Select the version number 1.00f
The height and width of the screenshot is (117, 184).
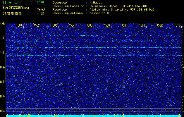pyautogui.click(x=40, y=2)
